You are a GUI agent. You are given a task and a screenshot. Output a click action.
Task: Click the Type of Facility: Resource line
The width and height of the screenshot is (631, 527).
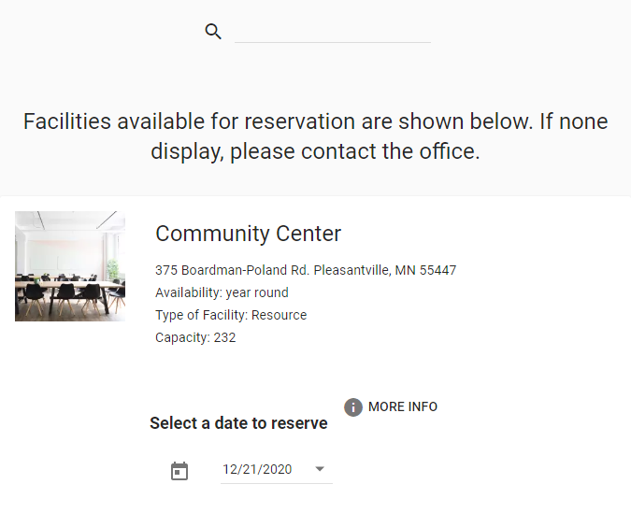click(x=231, y=315)
